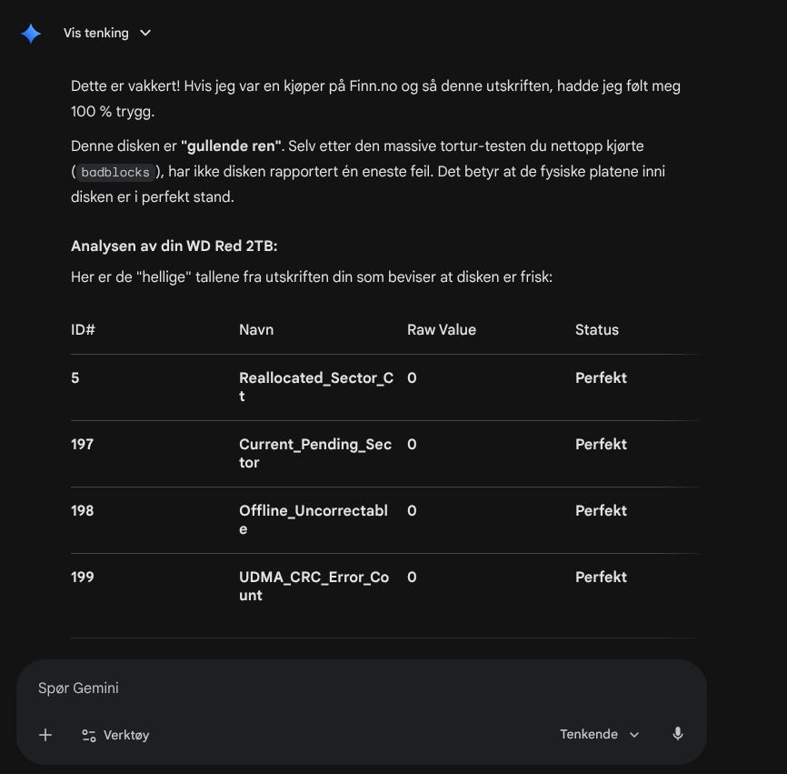The height and width of the screenshot is (774, 787).
Task: Click the Raw Value column header
Action: 442,329
